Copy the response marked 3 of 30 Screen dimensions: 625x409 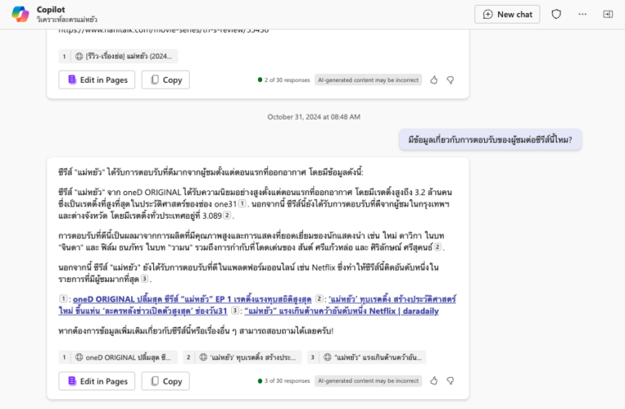(x=165, y=381)
